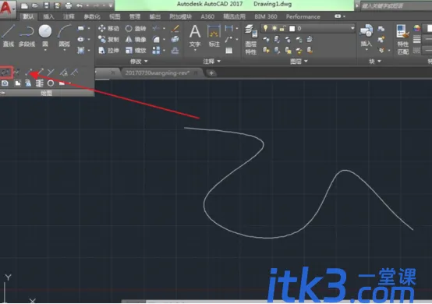Select the Donut tool in Draw panel

click(51, 83)
